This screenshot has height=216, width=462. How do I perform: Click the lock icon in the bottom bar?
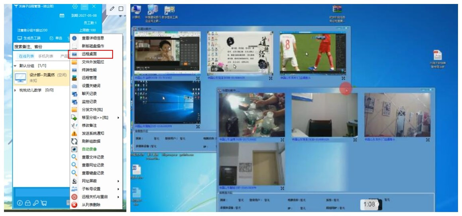coord(28,203)
